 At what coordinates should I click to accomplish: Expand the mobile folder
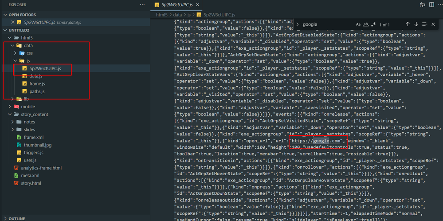tap(9, 107)
